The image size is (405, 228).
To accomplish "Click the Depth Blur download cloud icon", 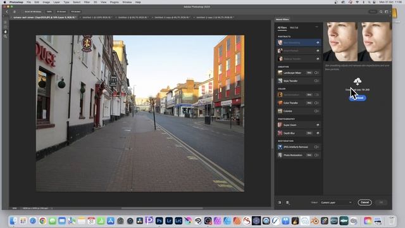I will pyautogui.click(x=318, y=133).
